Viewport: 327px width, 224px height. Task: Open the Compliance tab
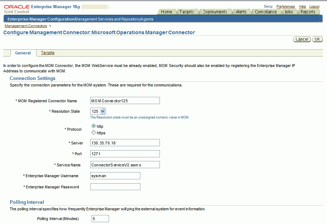click(x=266, y=12)
